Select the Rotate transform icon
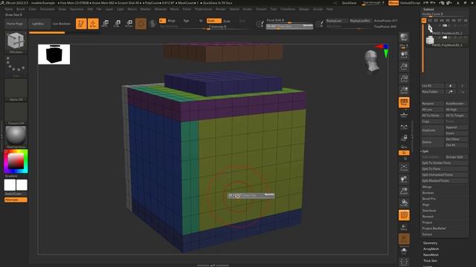 [x=129, y=24]
